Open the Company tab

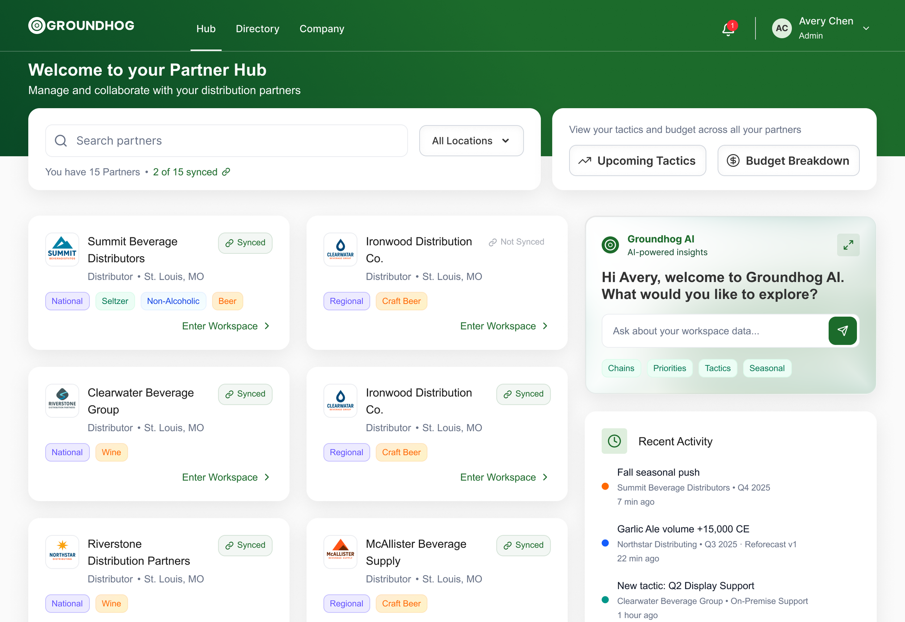(x=322, y=29)
